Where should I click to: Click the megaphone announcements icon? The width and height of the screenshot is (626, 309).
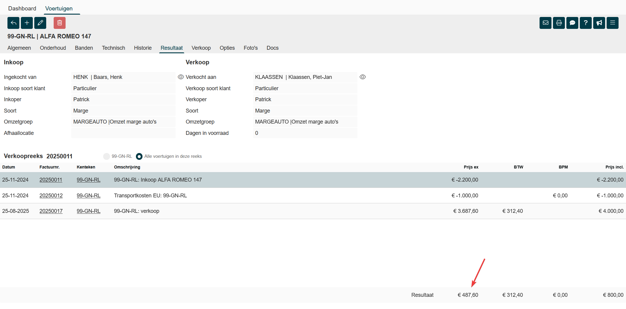pyautogui.click(x=599, y=23)
